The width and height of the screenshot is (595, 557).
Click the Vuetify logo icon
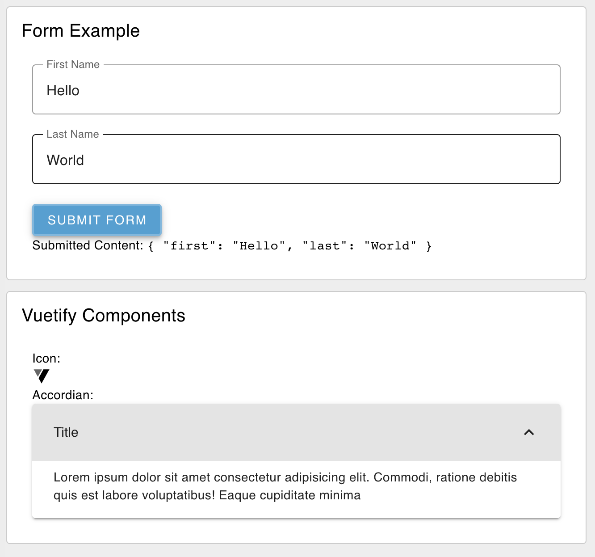click(x=42, y=376)
